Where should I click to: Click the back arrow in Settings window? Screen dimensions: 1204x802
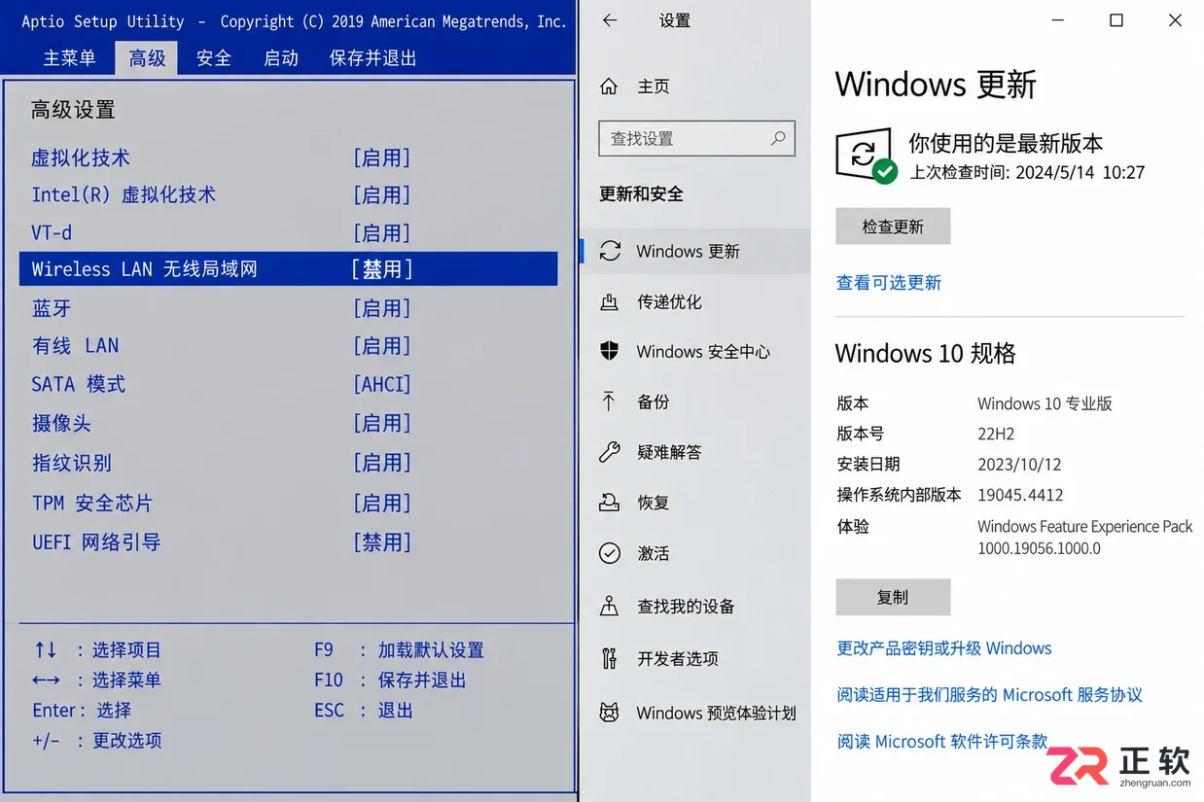[610, 20]
